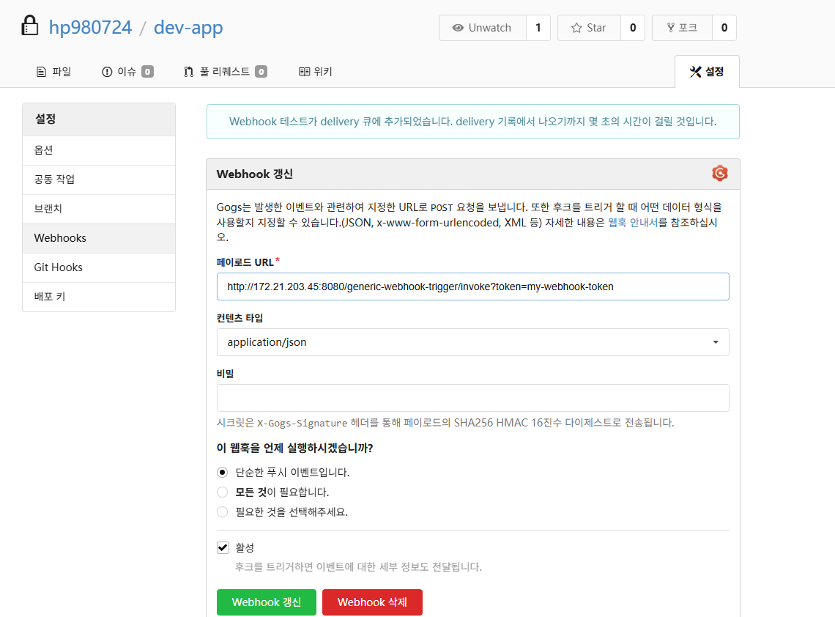Open 옵션 in the settings sidebar
The width and height of the screenshot is (835, 617).
point(99,150)
